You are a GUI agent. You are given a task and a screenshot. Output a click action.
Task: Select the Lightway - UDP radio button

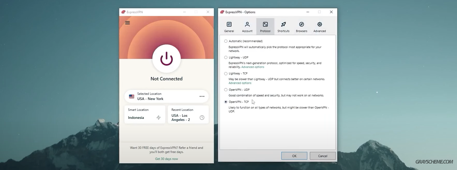pos(226,57)
